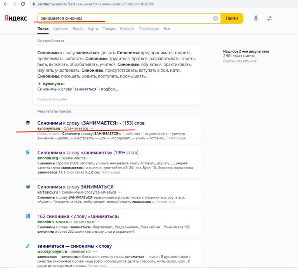Viewport: 298px width, 268px height.
Task: Click синонимы-к-слову/заниматься breadcrumb path
Action: tap(89, 192)
